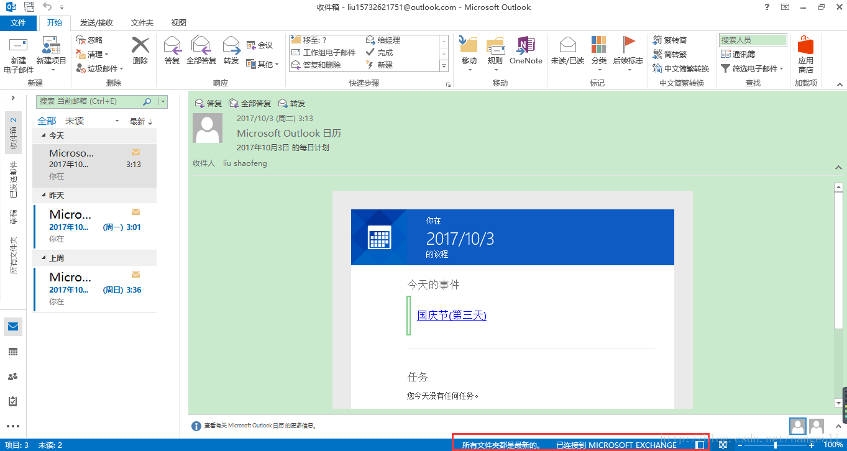
Task: Click Simplified to Traditional (简转繁) icon
Action: [657, 54]
